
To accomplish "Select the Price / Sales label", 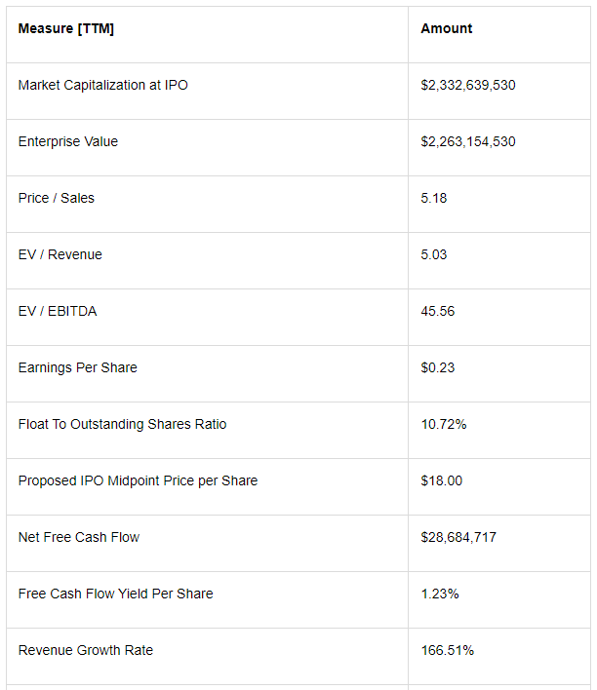I will coord(57,198).
